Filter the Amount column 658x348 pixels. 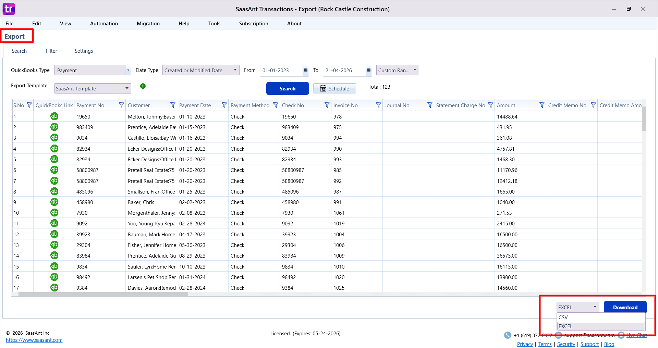pos(542,105)
